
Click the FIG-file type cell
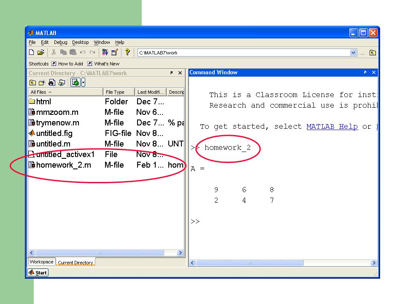pyautogui.click(x=118, y=133)
